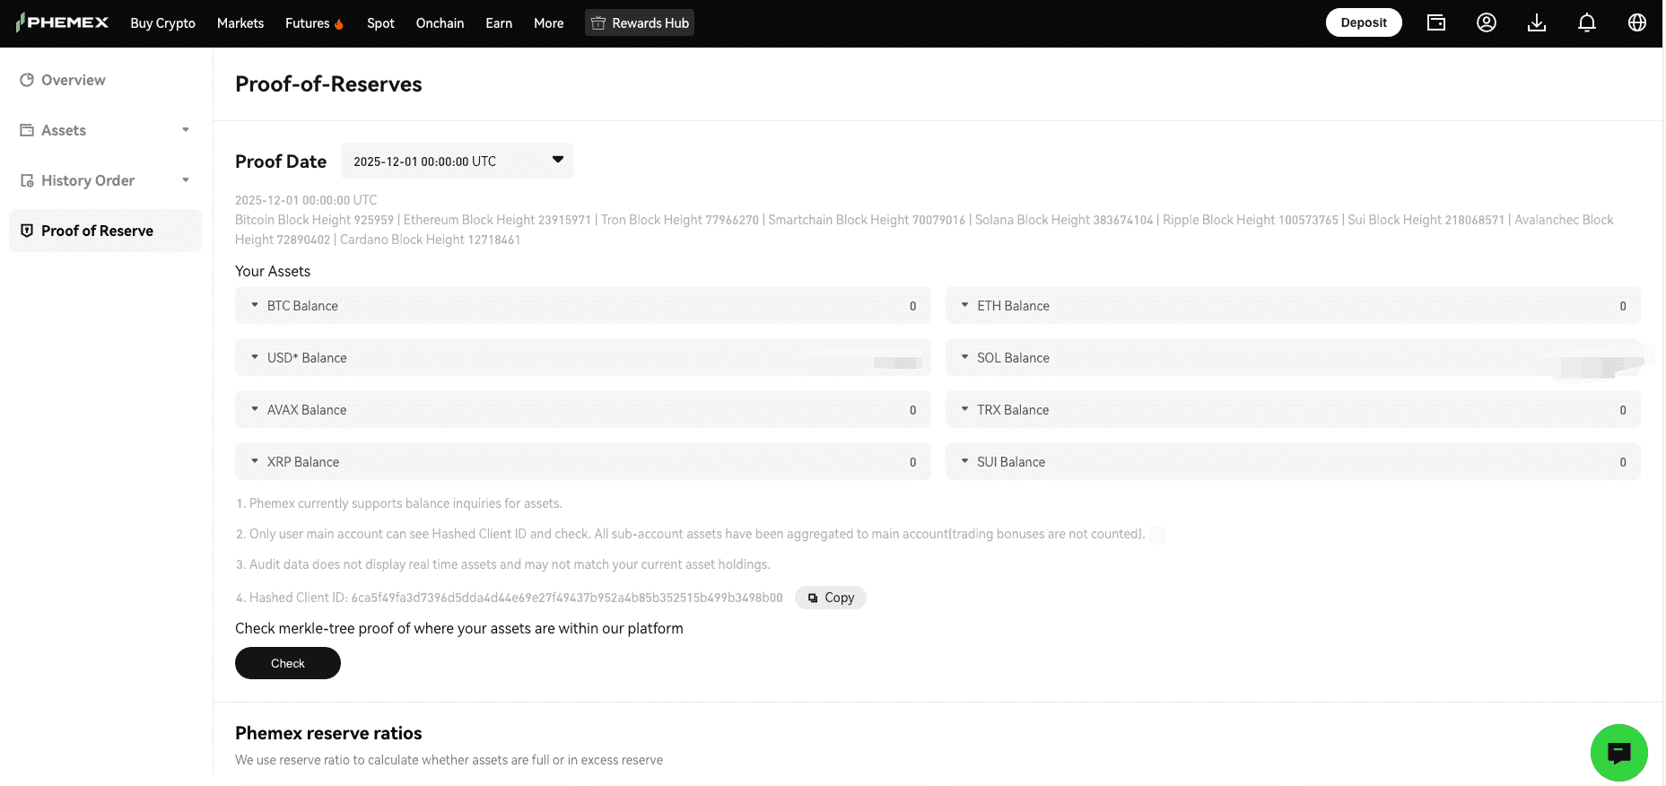Click the Overview pie chart icon
Image resolution: width=1666 pixels, height=786 pixels.
(27, 80)
